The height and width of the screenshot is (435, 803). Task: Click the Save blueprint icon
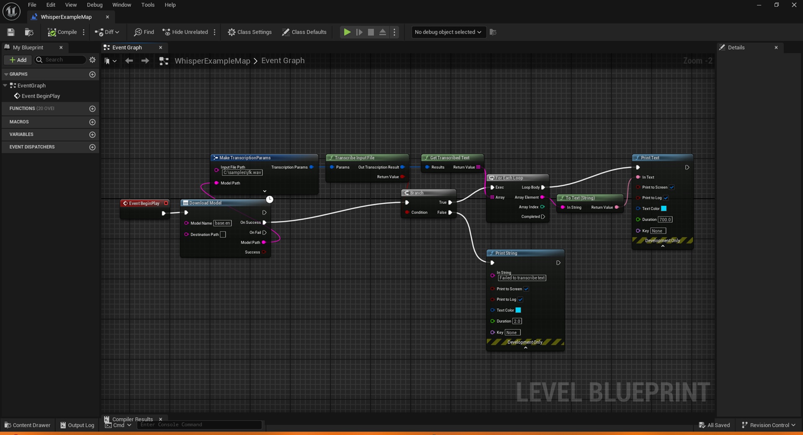tap(11, 32)
